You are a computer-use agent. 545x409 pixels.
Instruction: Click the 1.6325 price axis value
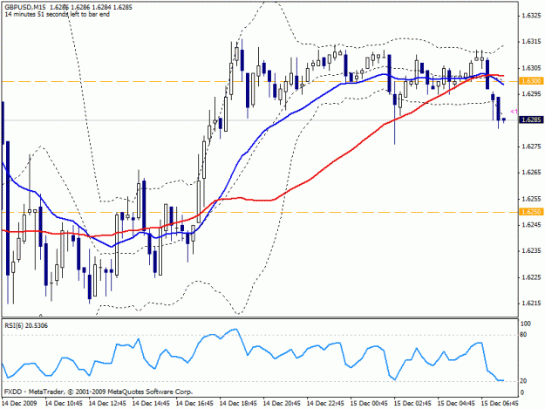click(x=532, y=16)
